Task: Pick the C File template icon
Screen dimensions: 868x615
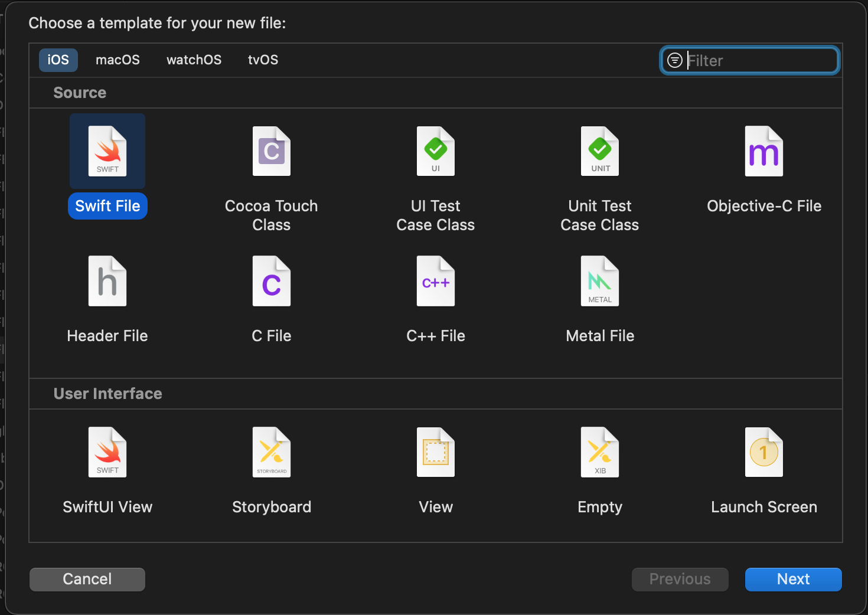Action: click(272, 281)
